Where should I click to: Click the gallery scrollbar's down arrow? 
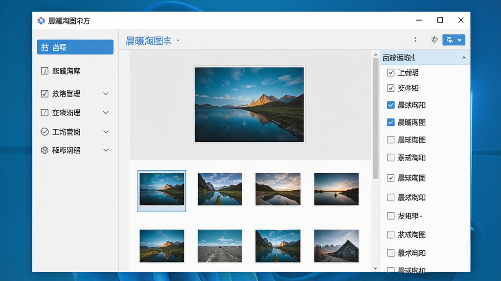coord(375,268)
